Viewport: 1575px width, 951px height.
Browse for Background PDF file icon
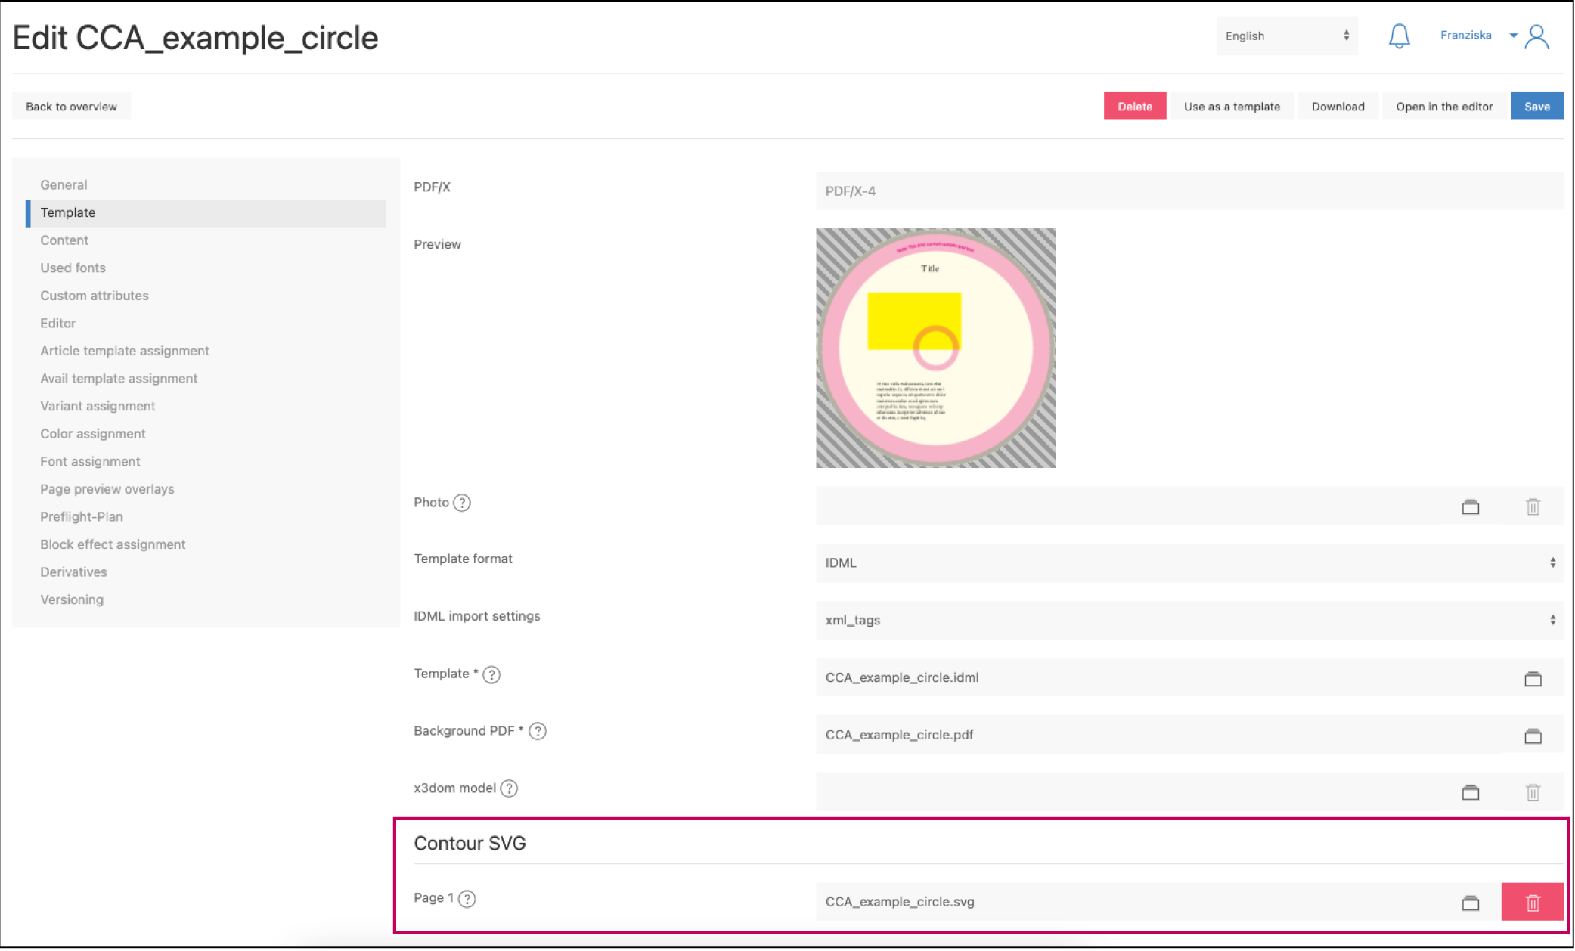[x=1533, y=736]
